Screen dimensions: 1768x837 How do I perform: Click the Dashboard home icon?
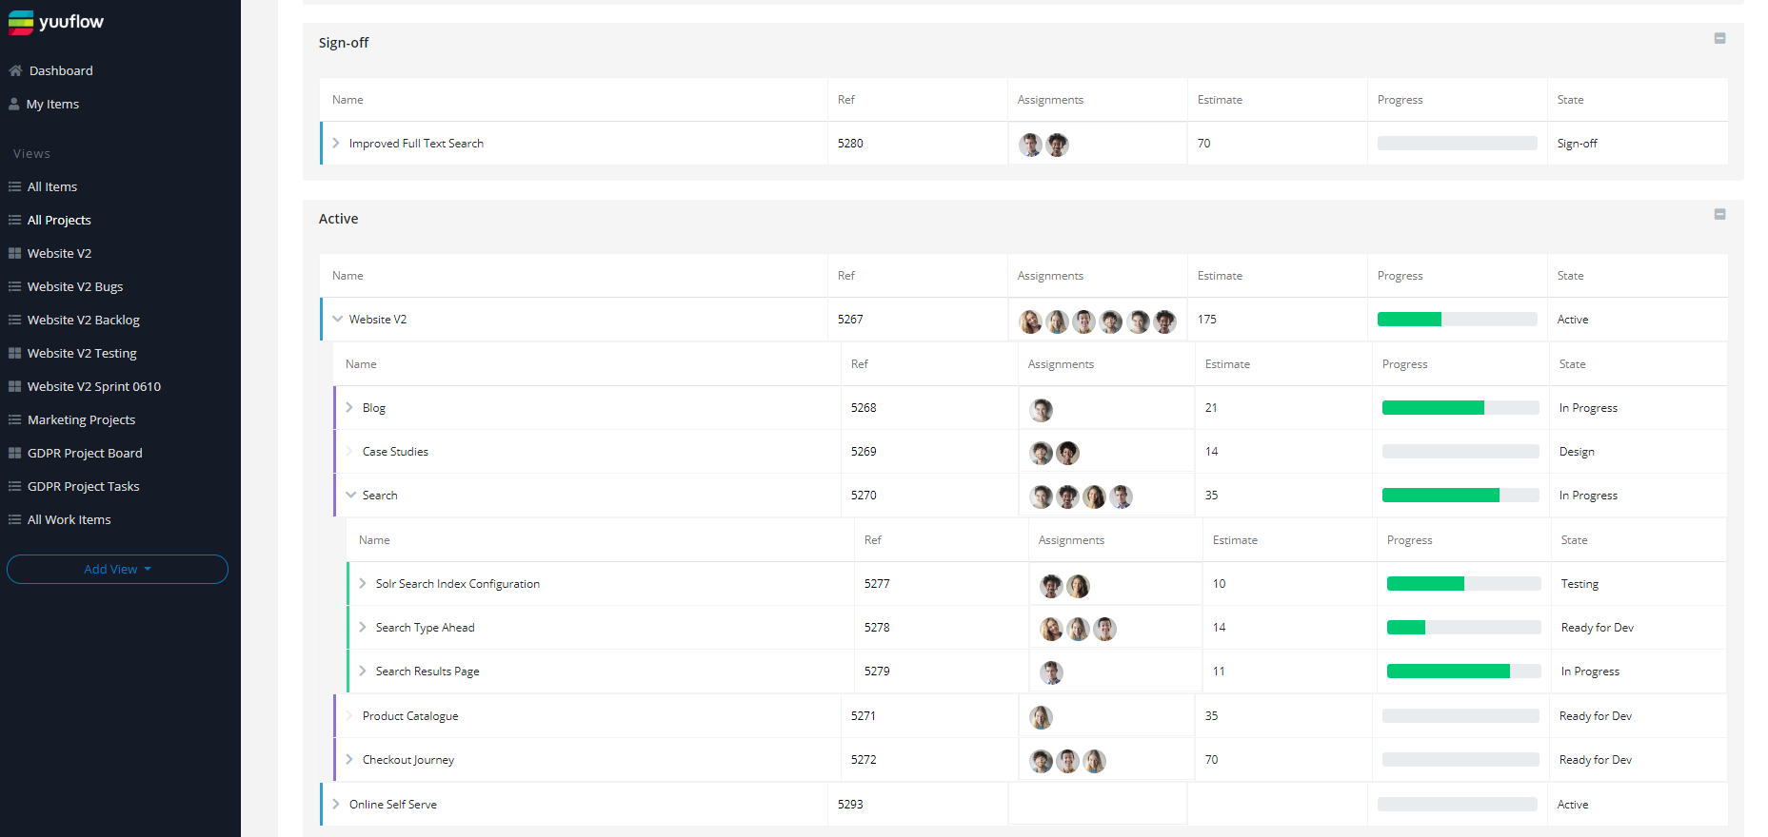(x=15, y=70)
